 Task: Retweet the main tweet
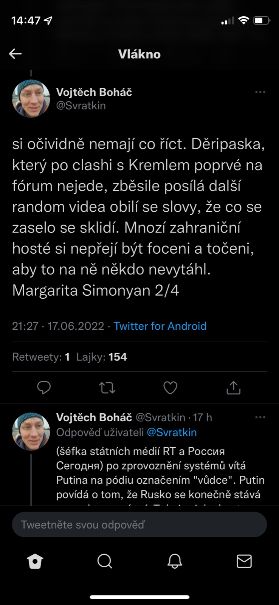point(107,388)
